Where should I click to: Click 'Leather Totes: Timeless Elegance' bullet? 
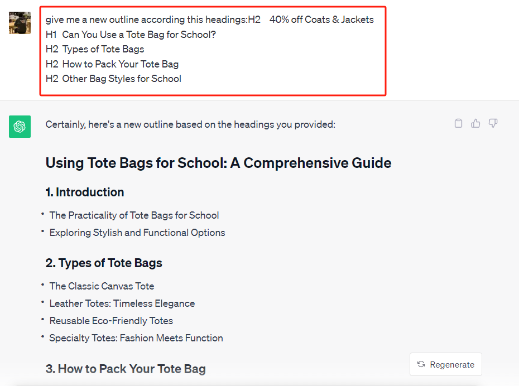point(122,303)
